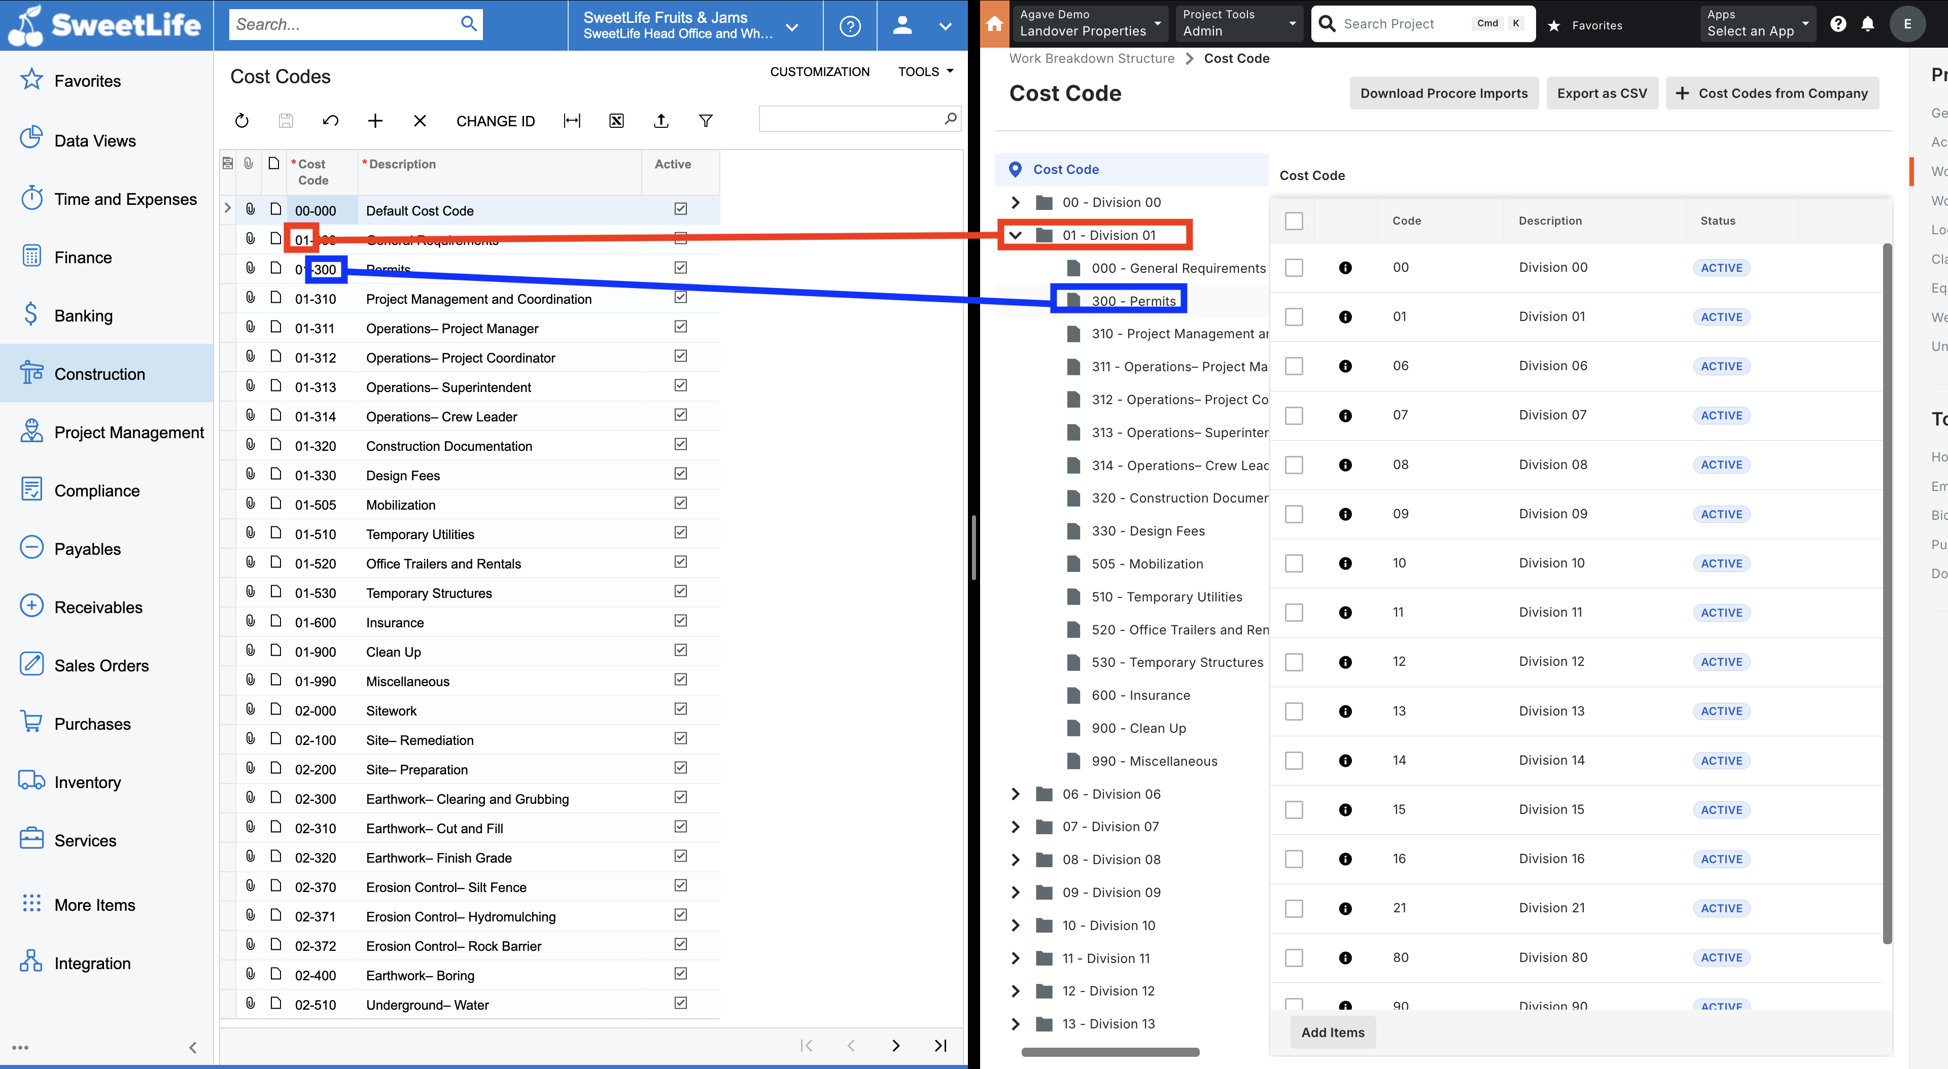Collapse the SweetLife sidebar arrow
Screen dimensions: 1948x1069
[x=193, y=1047]
